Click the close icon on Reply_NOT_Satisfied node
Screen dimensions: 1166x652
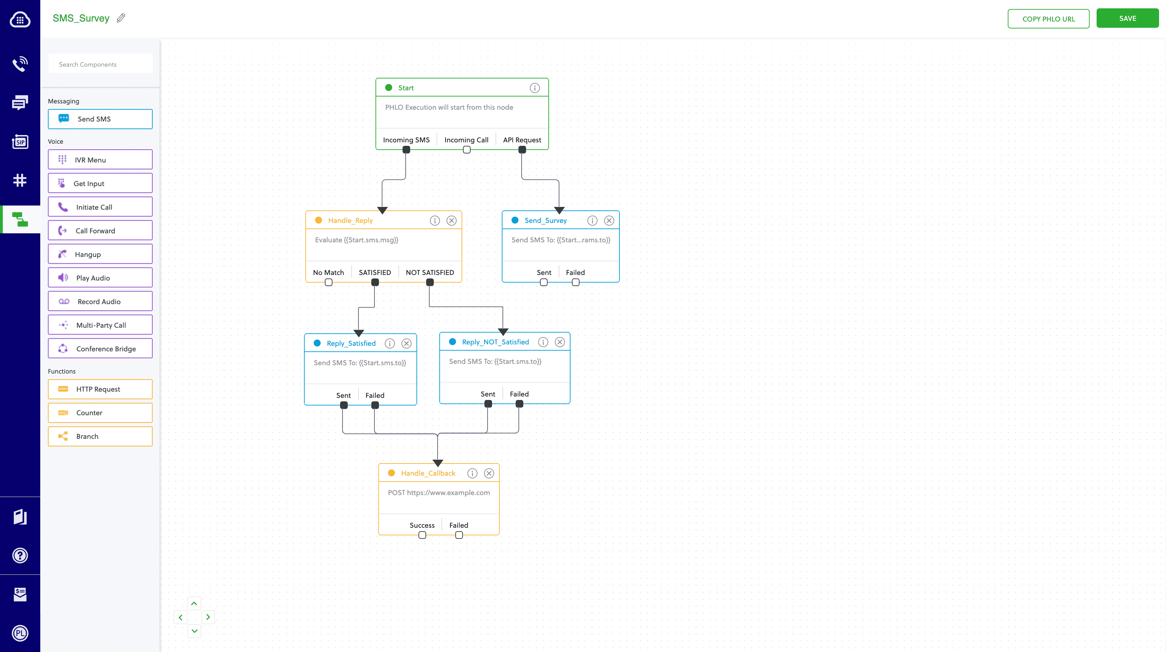click(560, 342)
